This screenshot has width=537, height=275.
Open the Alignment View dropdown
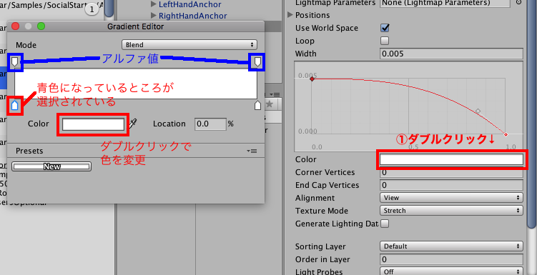point(451,198)
